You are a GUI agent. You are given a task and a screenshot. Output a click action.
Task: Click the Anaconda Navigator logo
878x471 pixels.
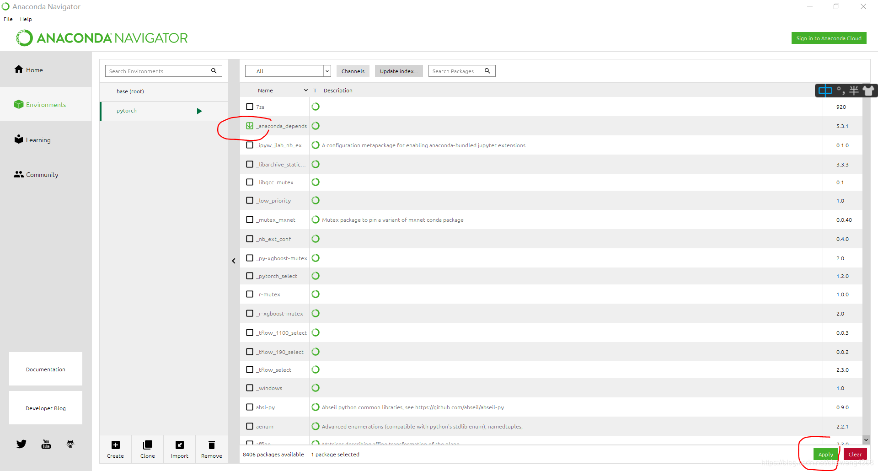pyautogui.click(x=102, y=38)
